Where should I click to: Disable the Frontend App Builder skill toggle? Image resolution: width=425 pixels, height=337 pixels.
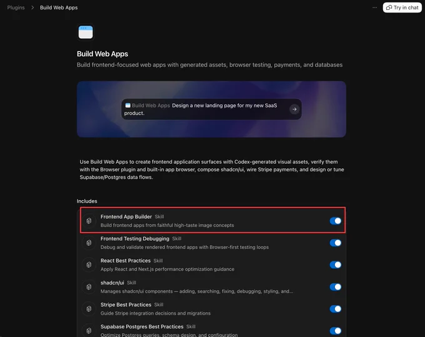point(336,221)
